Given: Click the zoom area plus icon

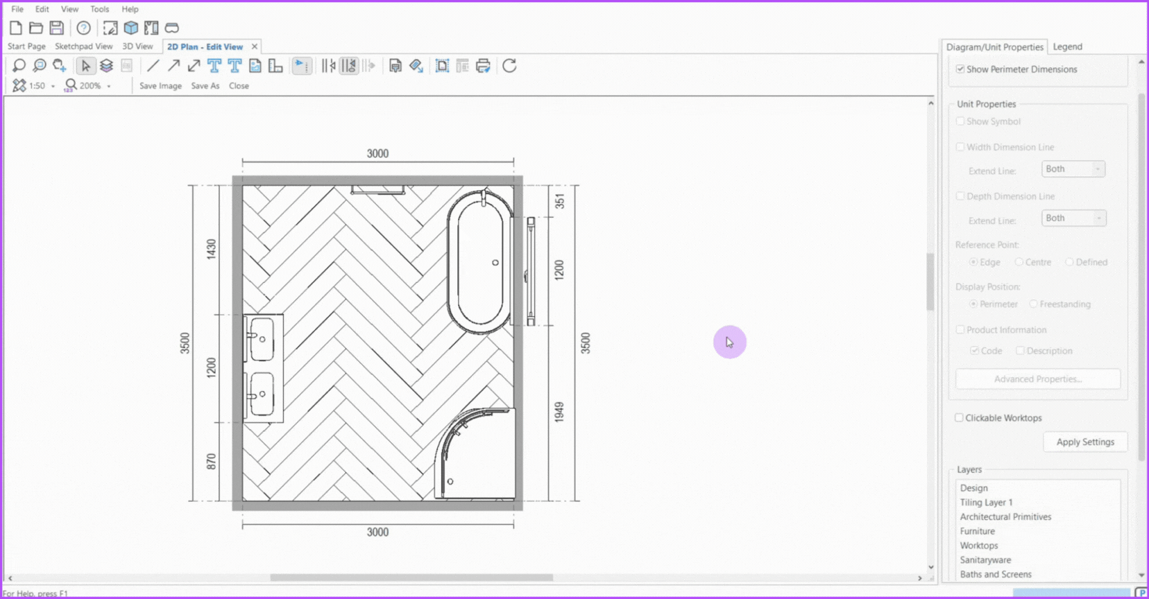Looking at the screenshot, I should click(60, 66).
